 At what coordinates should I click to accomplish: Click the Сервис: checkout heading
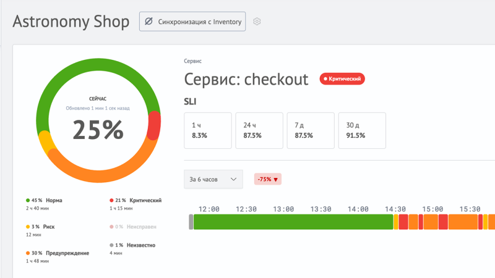pyautogui.click(x=246, y=79)
